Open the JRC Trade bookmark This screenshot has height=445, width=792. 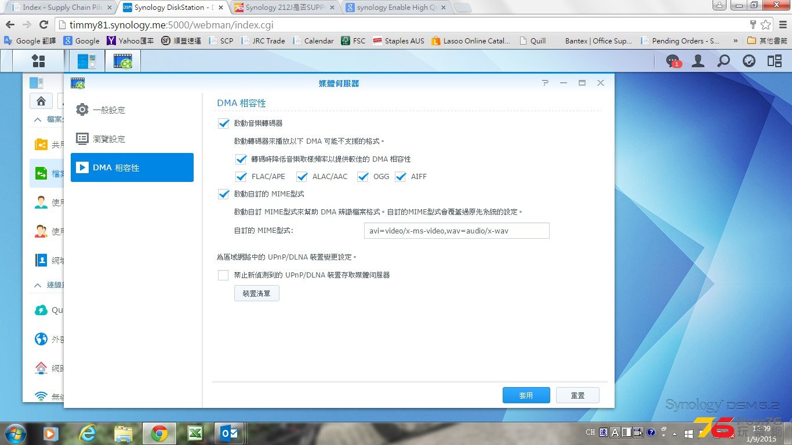(x=263, y=41)
